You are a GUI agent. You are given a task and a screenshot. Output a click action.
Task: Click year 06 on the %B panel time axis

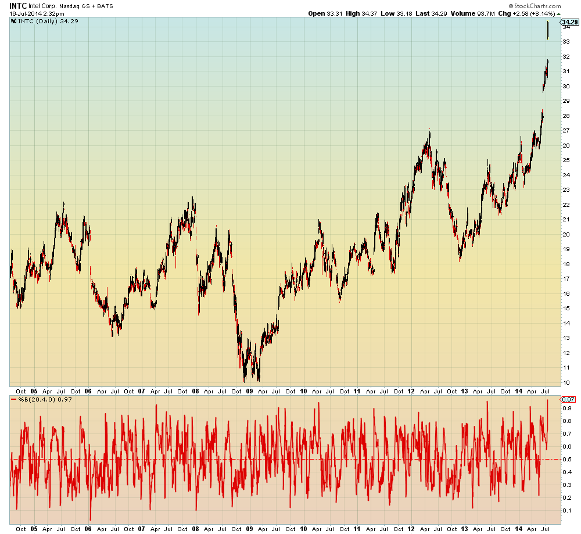pyautogui.click(x=88, y=529)
